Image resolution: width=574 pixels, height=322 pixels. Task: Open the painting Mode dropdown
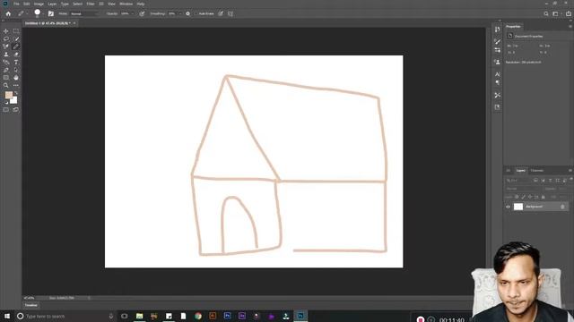tap(84, 14)
